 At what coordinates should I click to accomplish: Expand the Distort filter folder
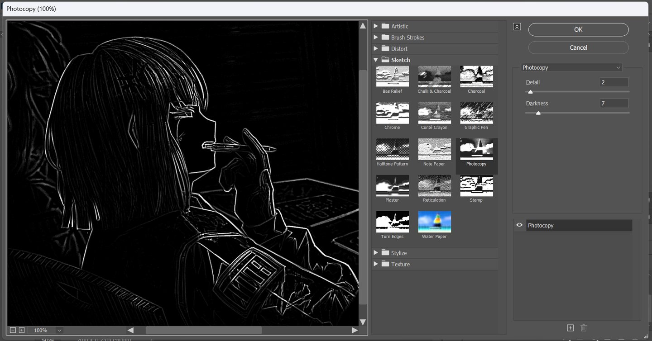pos(376,49)
